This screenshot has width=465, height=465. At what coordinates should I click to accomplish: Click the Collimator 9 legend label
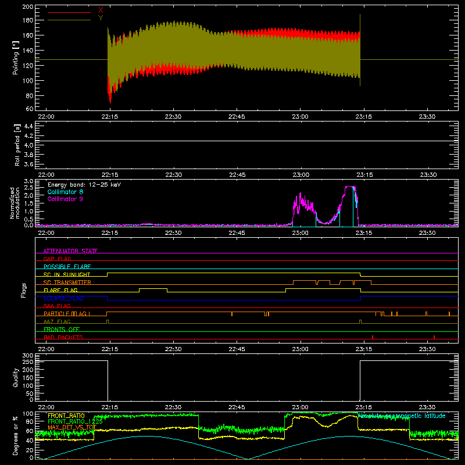click(65, 199)
